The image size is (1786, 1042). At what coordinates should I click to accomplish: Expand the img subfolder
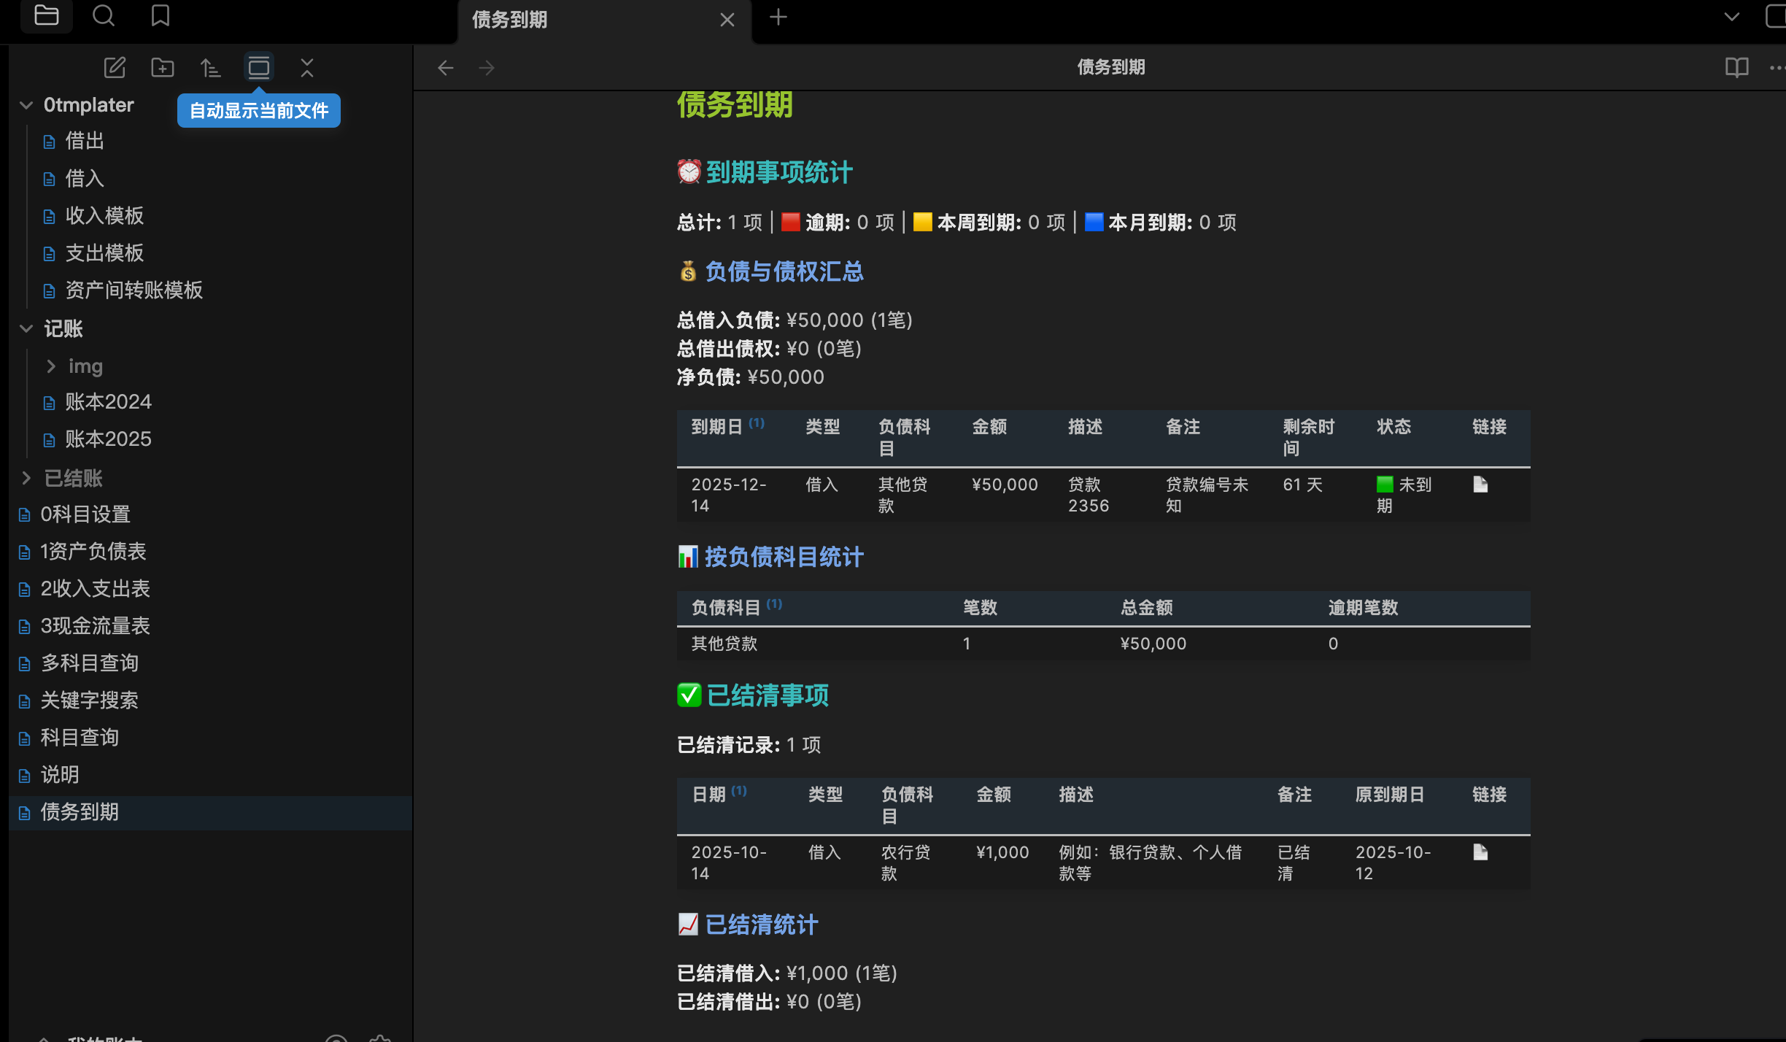pyautogui.click(x=51, y=366)
